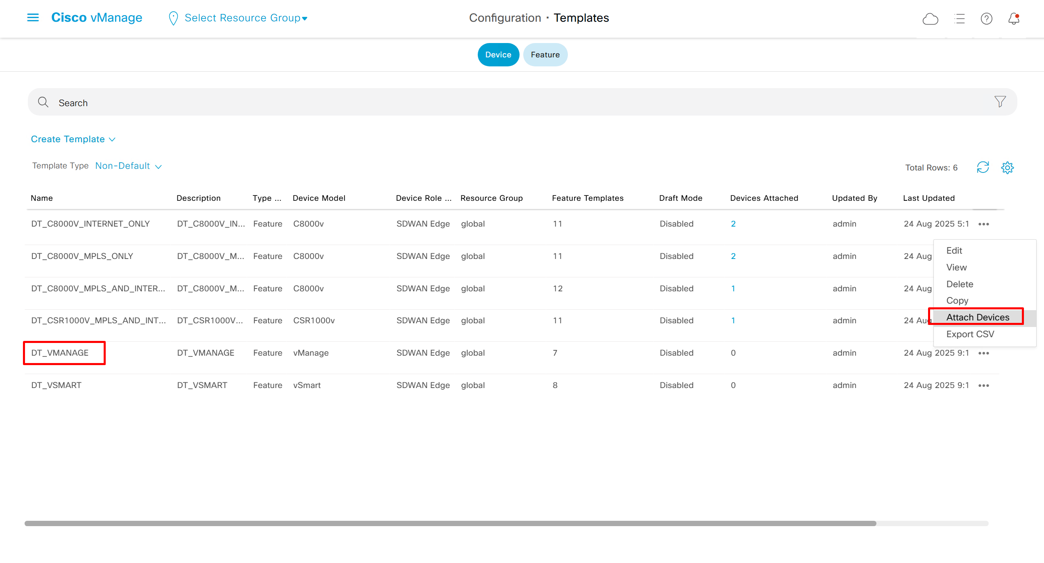
Task: Open more actions for DT_VSMART row
Action: pyautogui.click(x=983, y=386)
